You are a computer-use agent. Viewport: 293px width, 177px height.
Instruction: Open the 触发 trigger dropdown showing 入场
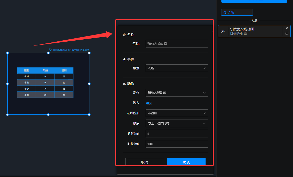tap(177, 68)
